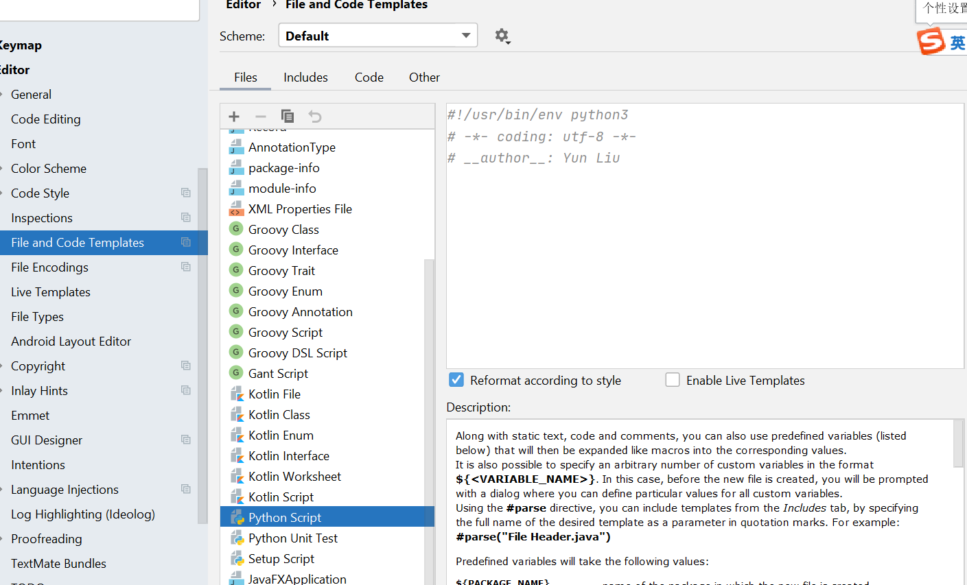This screenshot has height=585, width=967.
Task: Click the Sogou input method S logo
Action: coord(931,41)
